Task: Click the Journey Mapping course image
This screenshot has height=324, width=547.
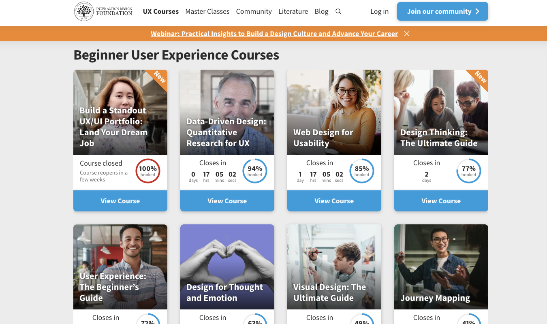Action: coord(441,266)
